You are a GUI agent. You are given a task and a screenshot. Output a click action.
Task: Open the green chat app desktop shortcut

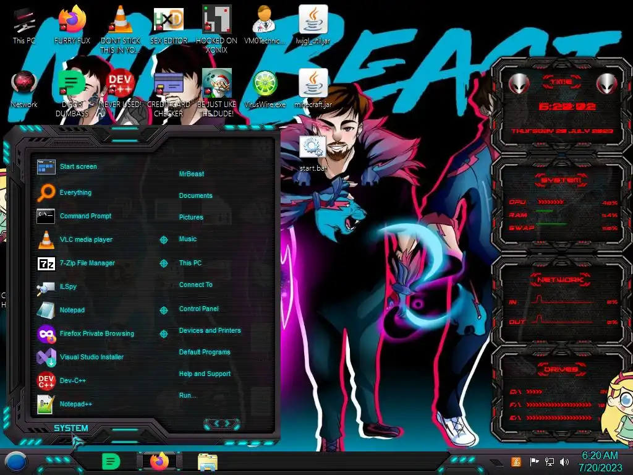coord(72,92)
